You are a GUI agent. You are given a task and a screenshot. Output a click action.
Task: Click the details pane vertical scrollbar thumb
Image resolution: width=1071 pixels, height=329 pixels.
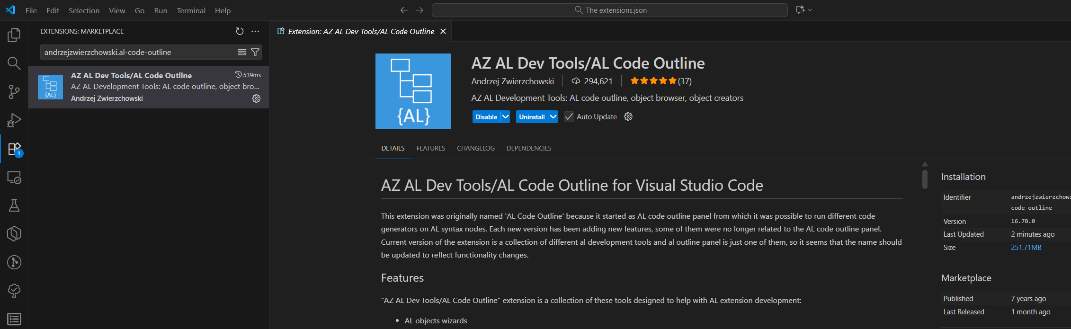pos(925,179)
